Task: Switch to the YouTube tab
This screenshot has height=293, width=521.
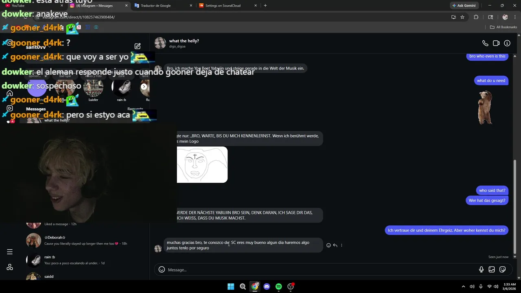Action: [33, 6]
